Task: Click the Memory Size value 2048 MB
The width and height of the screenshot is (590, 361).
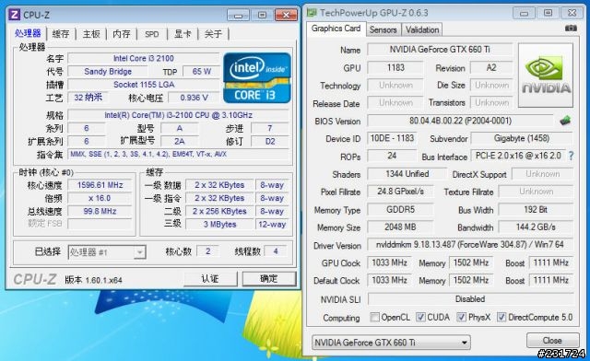Action: (400, 227)
